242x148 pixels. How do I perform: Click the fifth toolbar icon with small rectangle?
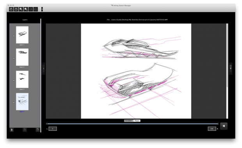31,9
